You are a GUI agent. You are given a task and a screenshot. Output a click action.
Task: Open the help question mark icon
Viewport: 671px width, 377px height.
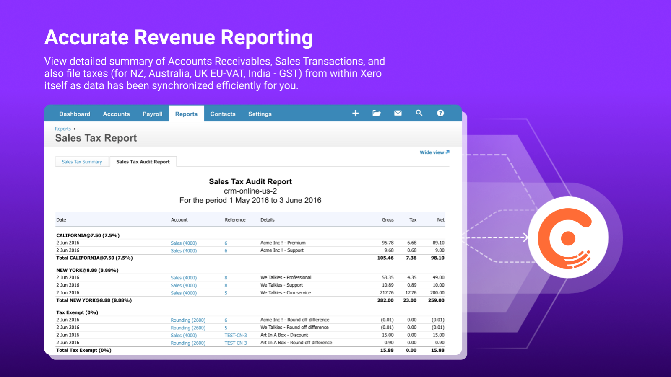click(x=440, y=113)
